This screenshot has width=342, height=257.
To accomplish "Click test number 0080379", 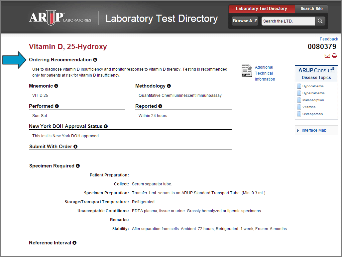I will pyautogui.click(x=322, y=46).
